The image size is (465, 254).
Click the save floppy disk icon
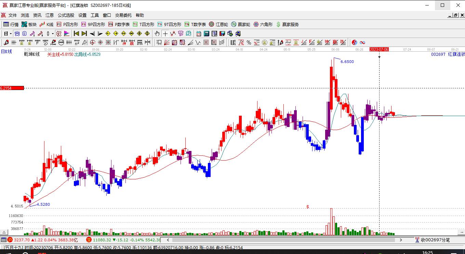point(222,34)
